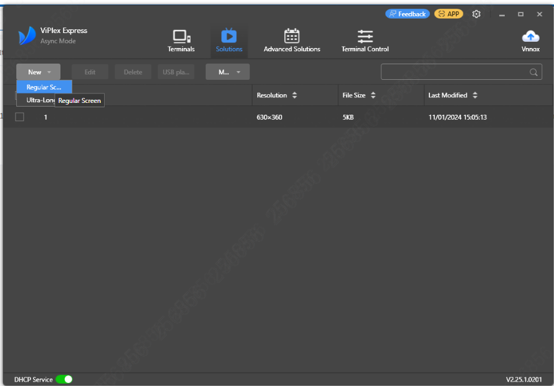Select the header select-all checkbox
Viewport: 554px width, 386px height.
click(x=19, y=95)
